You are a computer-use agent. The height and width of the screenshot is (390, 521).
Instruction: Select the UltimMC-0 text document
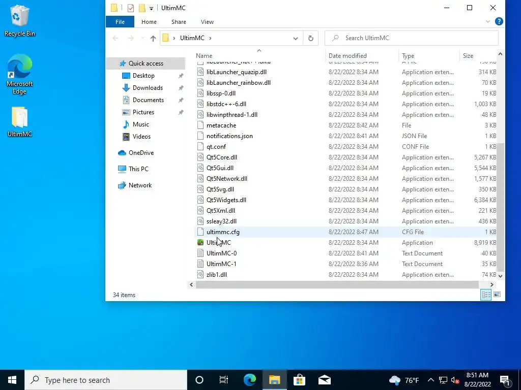point(222,253)
